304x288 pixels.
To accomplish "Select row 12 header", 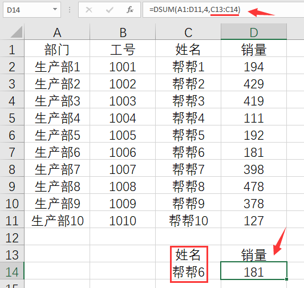I will pos(12,237).
